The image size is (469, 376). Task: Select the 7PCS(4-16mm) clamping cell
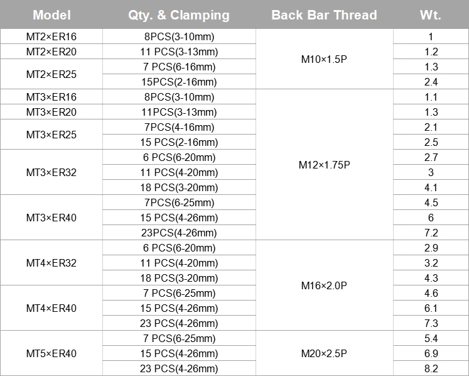179,127
